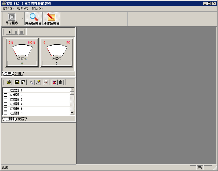Switch to the 详情 tab
The height and width of the screenshot is (171, 218).
point(18,73)
